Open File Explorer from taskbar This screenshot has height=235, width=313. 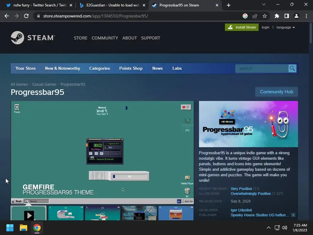click(x=23, y=228)
